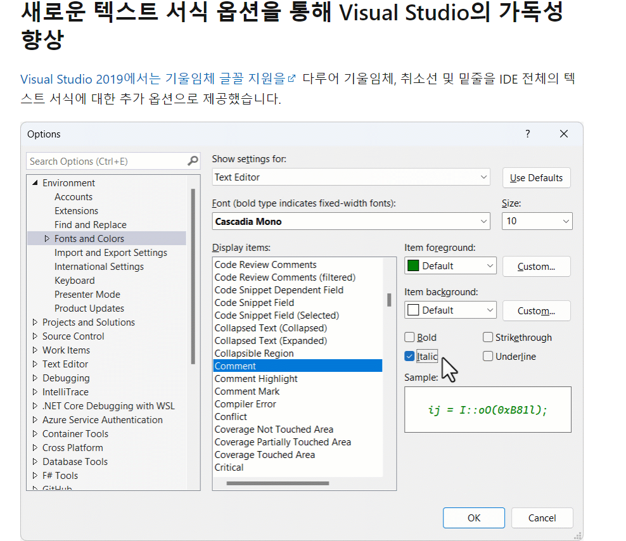Expand Projects and Solutions node
This screenshot has height=541, width=626.
[35, 322]
